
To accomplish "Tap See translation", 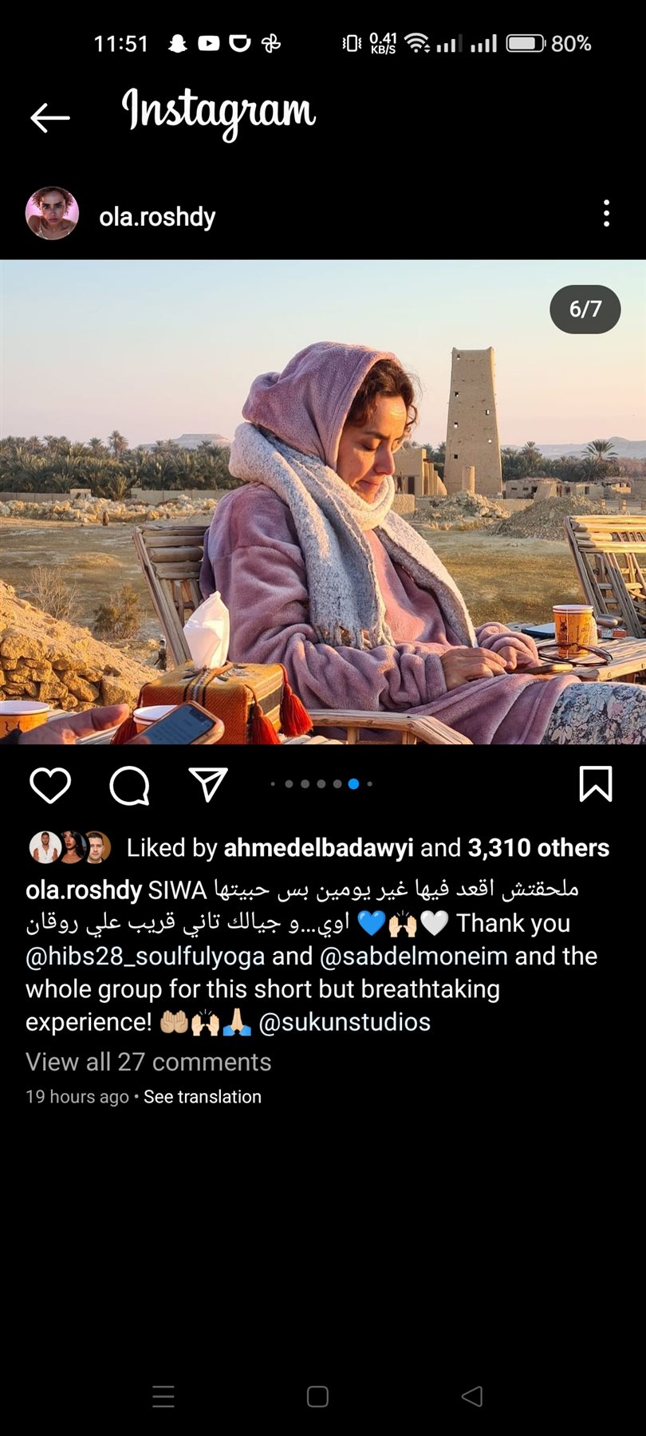I will pos(203,1097).
